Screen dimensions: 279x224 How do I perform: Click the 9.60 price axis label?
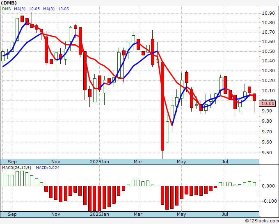click(x=267, y=142)
